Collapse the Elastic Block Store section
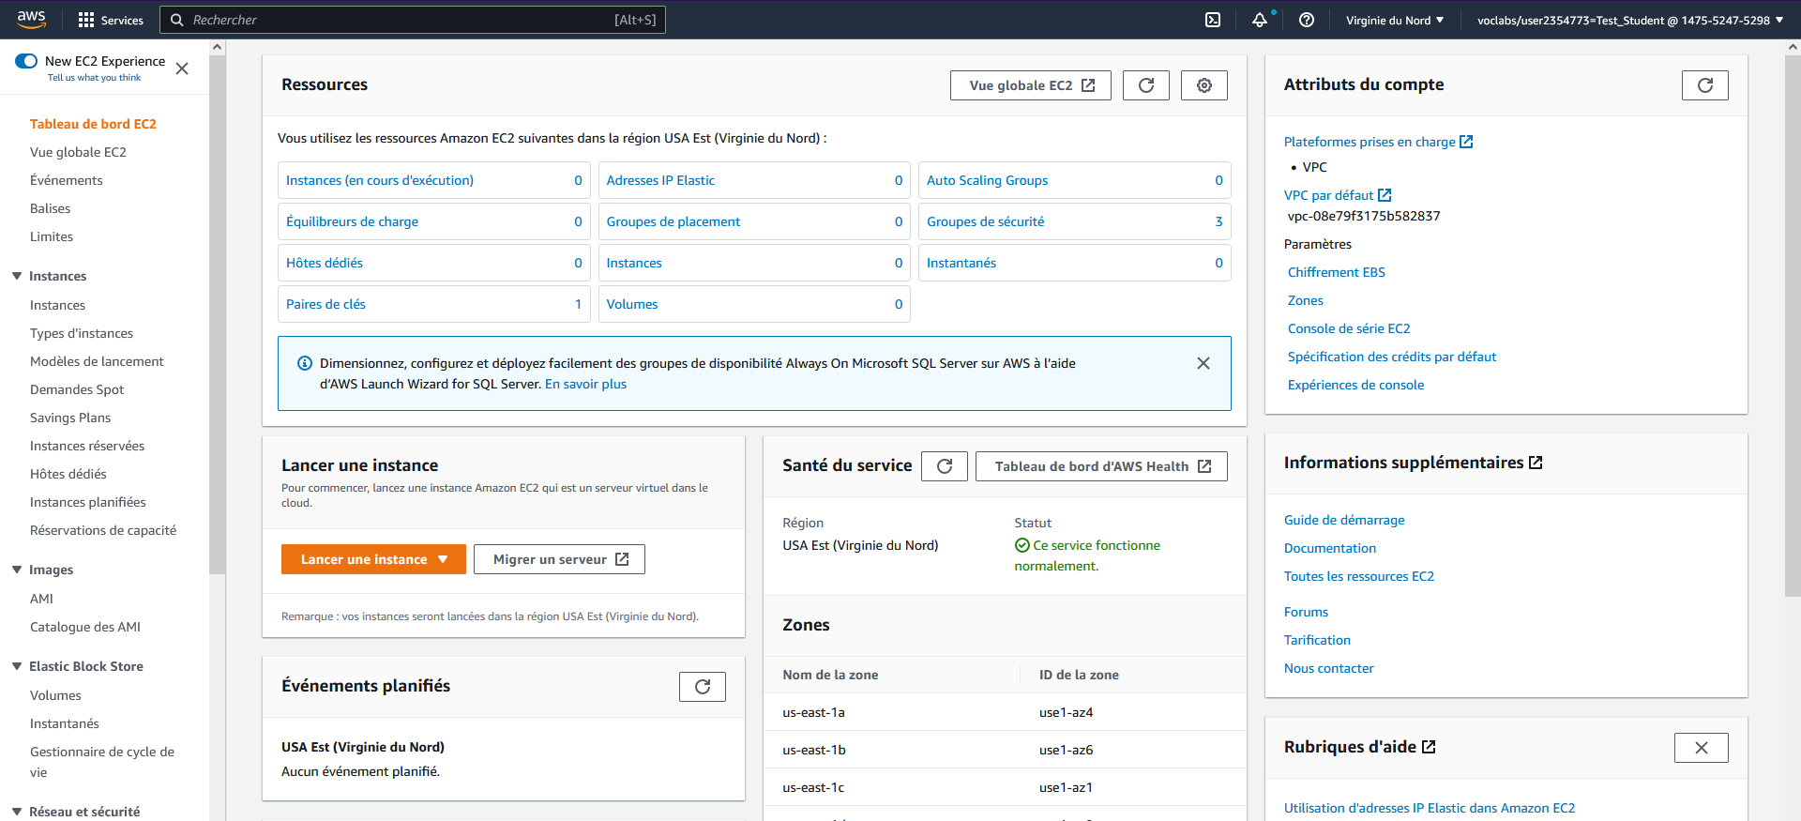The image size is (1801, 821). pos(17,666)
